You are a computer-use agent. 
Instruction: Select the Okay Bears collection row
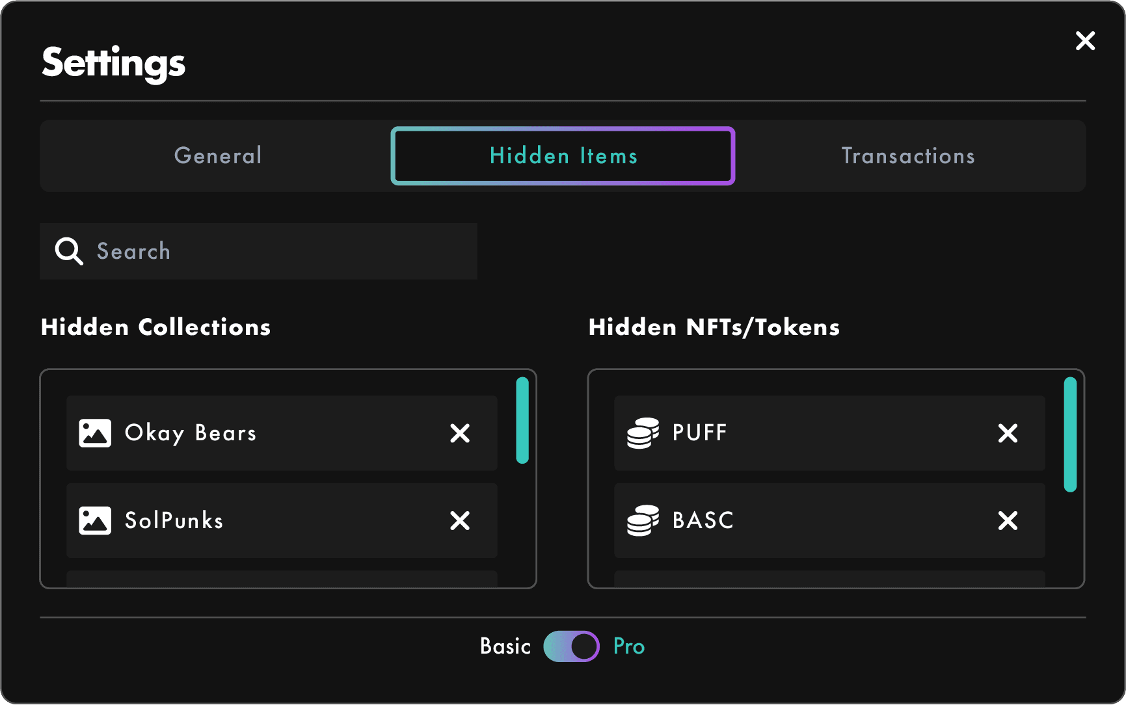[273, 433]
